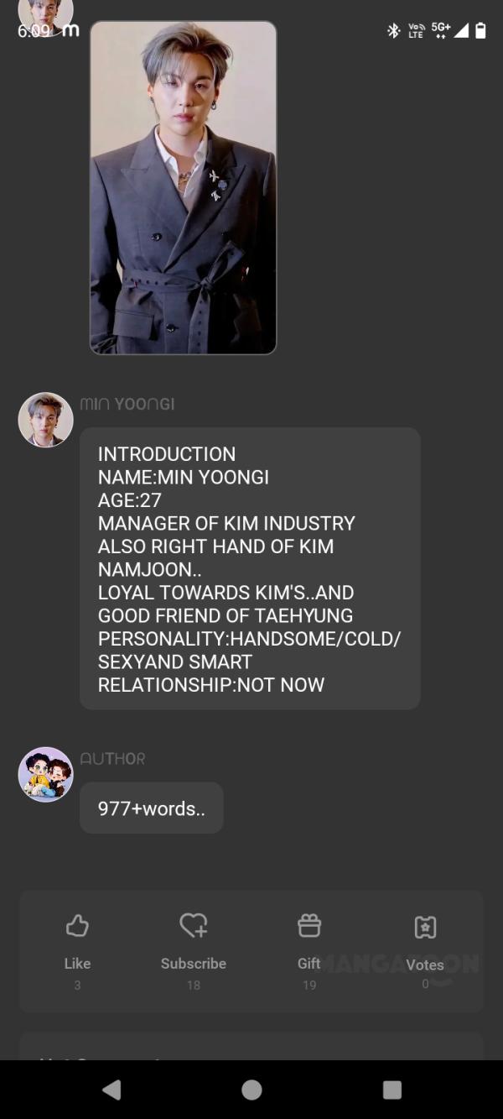Tap the heart Subscribe icon

(x=194, y=925)
